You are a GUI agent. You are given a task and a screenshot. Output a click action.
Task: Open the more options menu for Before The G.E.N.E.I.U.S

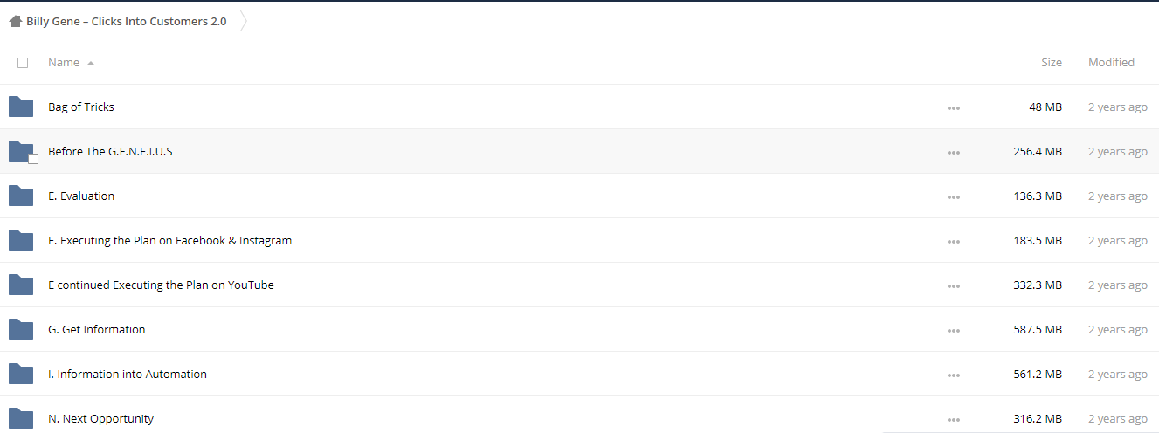click(953, 152)
